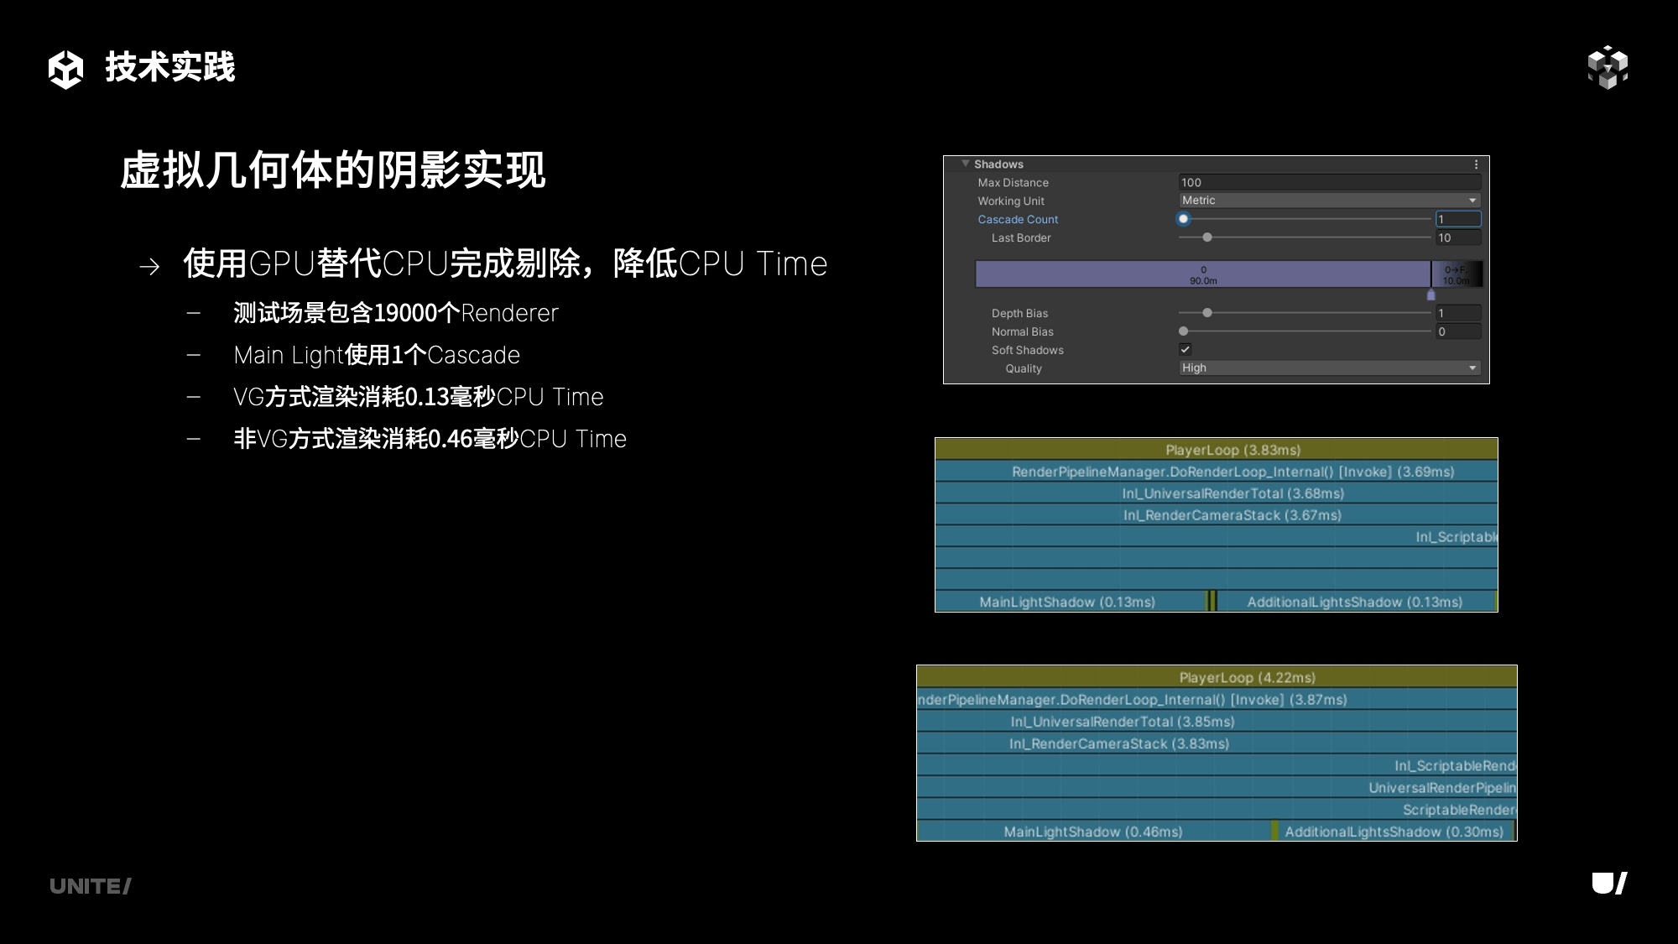Open the Shadows section kebab menu
The height and width of the screenshot is (944, 1678).
click(1476, 164)
